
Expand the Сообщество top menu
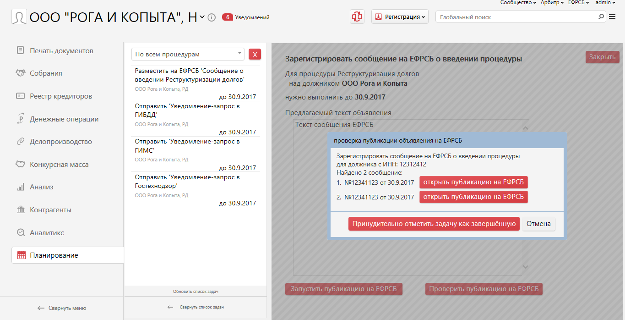518,3
